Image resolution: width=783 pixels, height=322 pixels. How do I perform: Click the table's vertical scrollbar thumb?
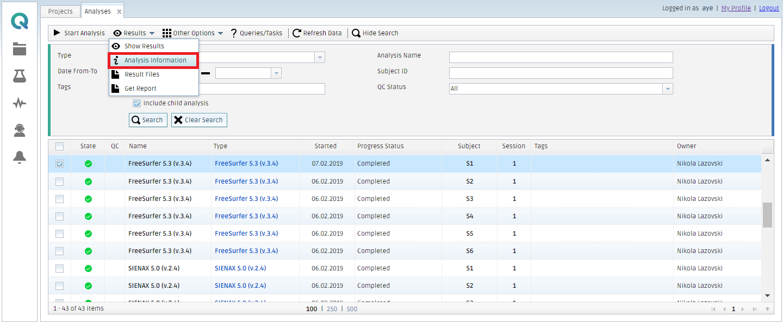768,215
